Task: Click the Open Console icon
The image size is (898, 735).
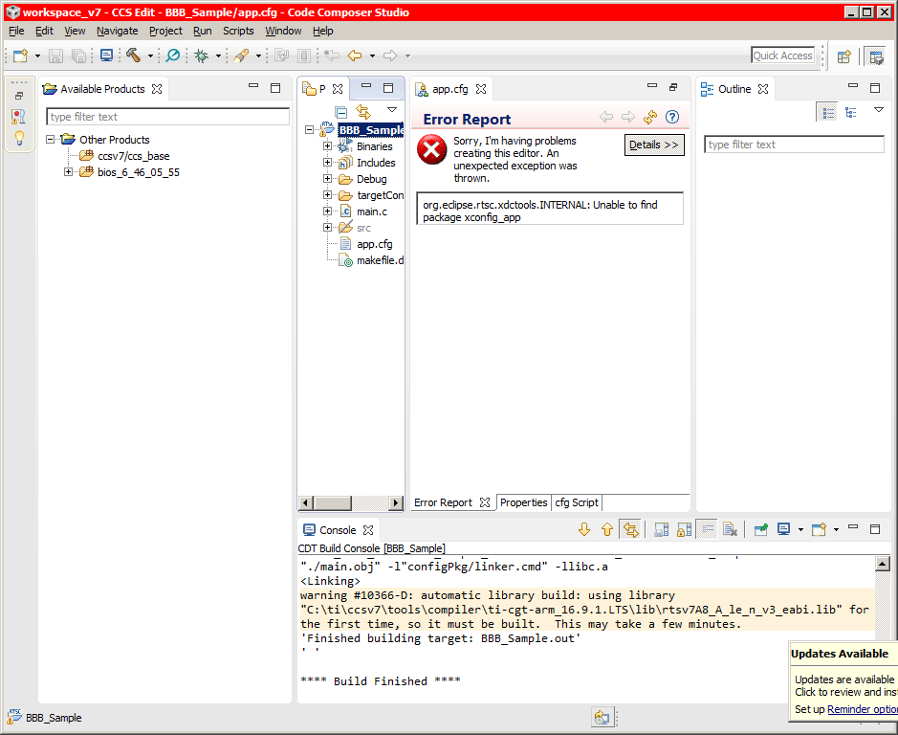Action: (819, 530)
